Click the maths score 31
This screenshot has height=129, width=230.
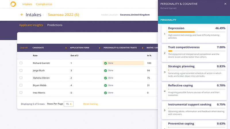(x=148, y=85)
